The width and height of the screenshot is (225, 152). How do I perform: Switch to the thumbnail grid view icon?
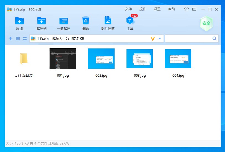coord(25,38)
